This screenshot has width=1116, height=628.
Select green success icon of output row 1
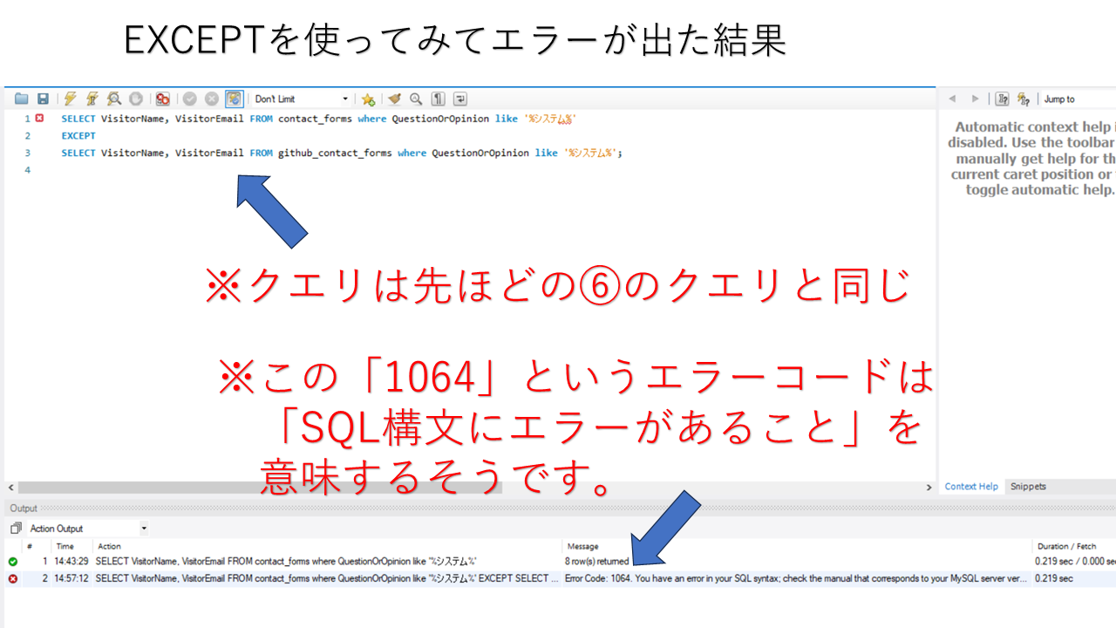coord(13,562)
